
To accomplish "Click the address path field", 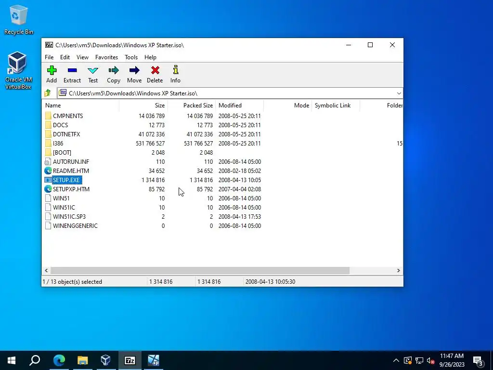I will pos(230,93).
